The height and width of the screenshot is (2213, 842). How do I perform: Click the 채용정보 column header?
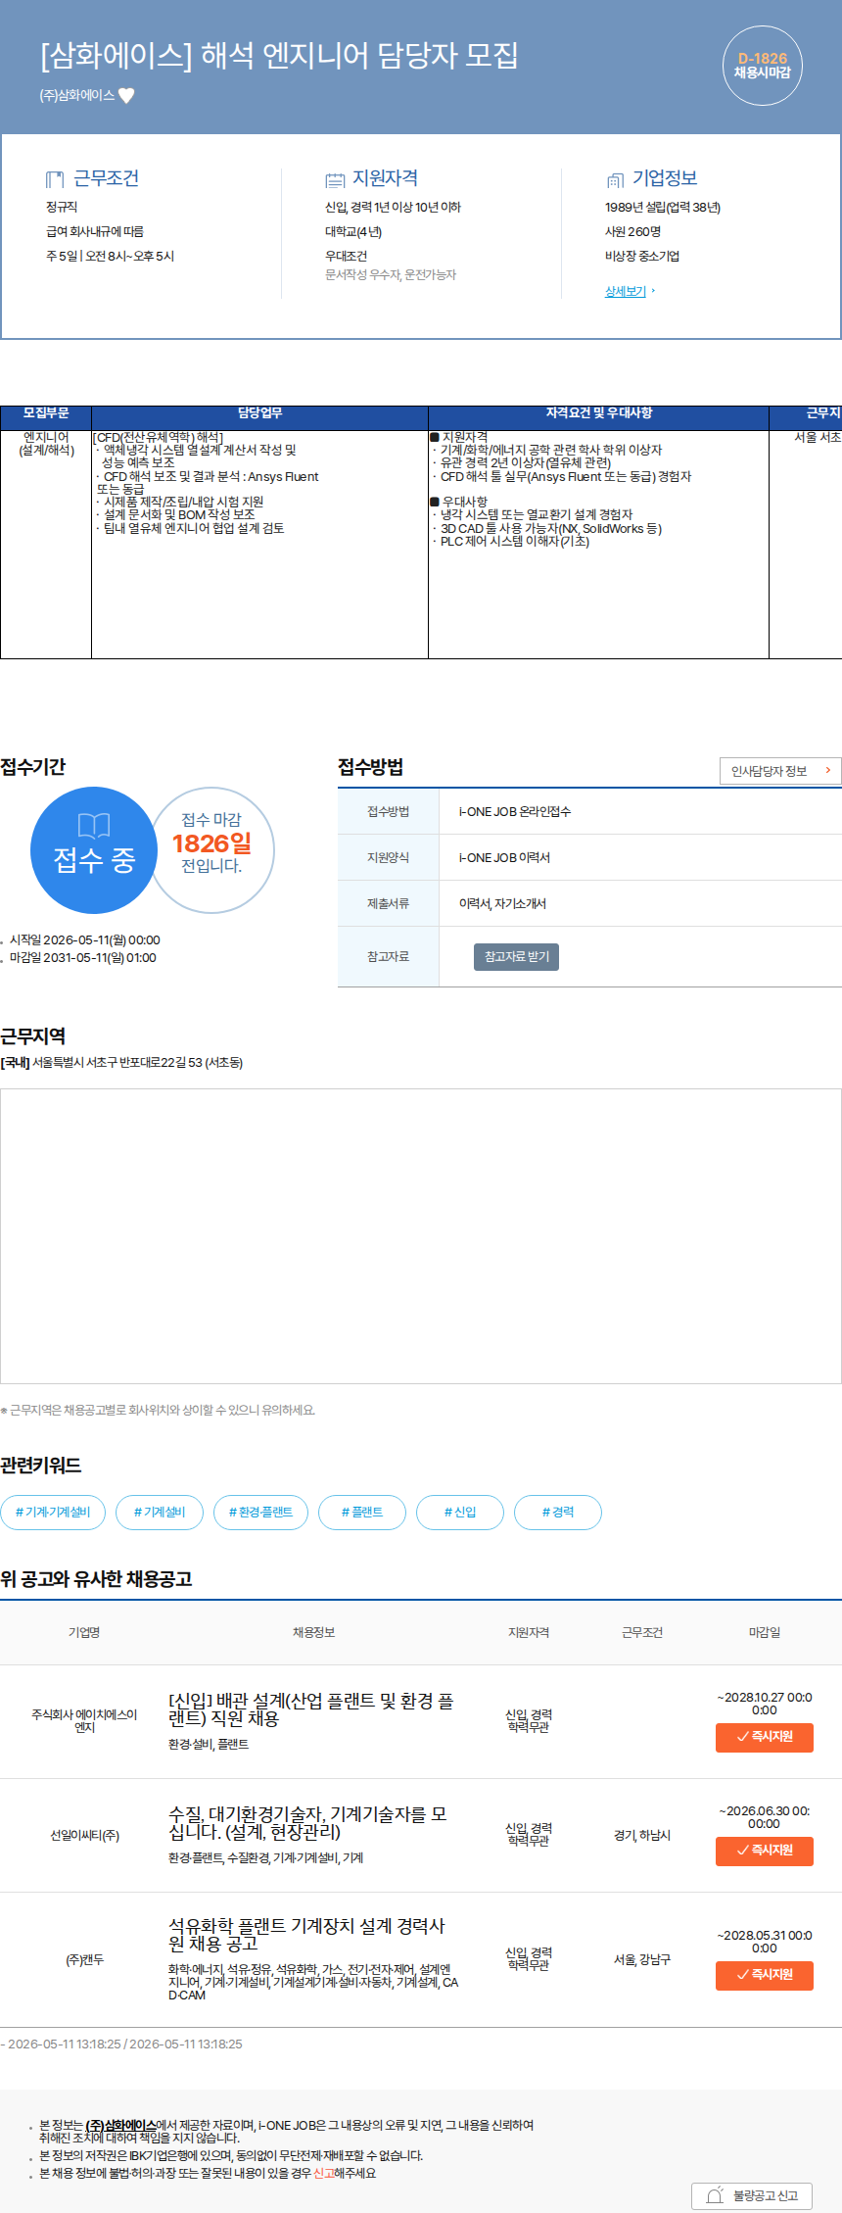click(313, 1632)
